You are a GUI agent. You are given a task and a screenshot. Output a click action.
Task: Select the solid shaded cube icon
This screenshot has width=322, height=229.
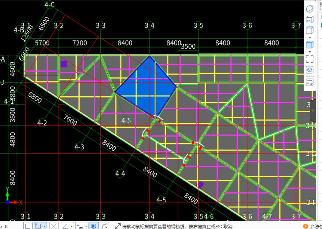pyautogui.click(x=310, y=45)
